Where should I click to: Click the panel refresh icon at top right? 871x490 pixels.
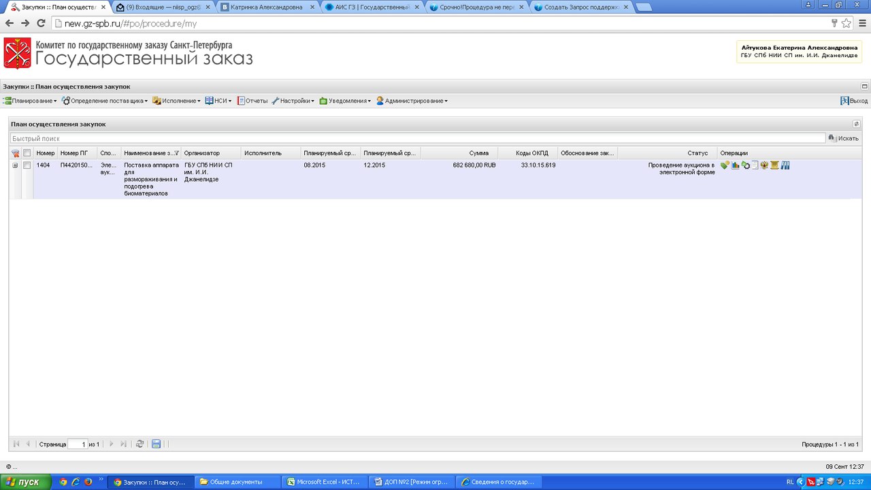[x=857, y=124]
